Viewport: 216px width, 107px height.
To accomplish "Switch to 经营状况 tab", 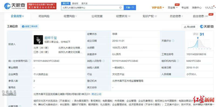I will pos(123,16).
